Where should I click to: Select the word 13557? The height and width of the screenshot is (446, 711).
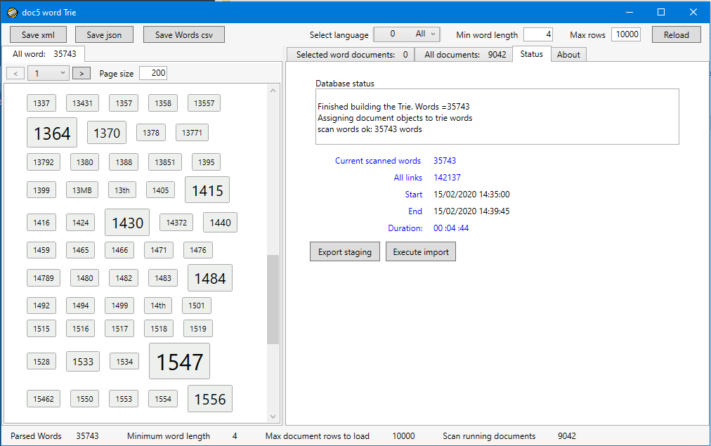(x=204, y=103)
